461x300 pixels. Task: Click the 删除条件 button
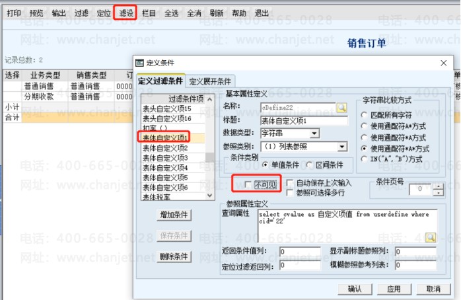[174, 256]
